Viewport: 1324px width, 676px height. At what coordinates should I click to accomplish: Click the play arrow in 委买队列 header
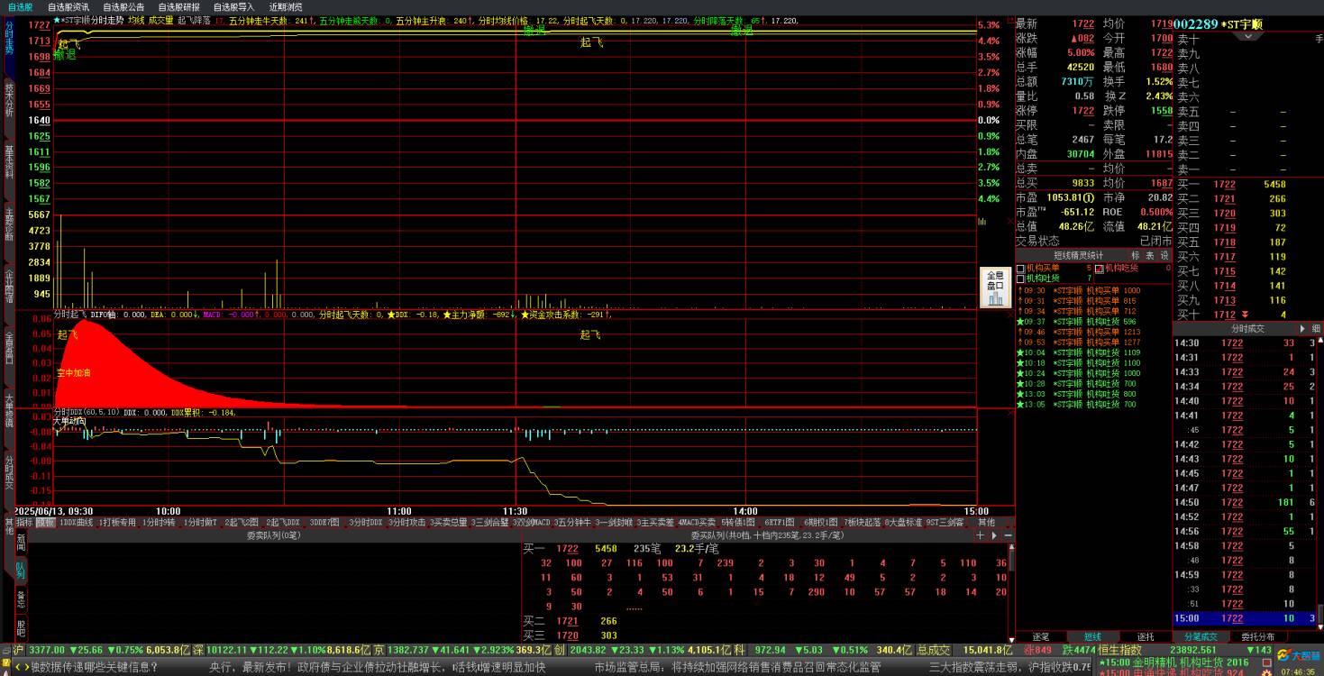(994, 535)
